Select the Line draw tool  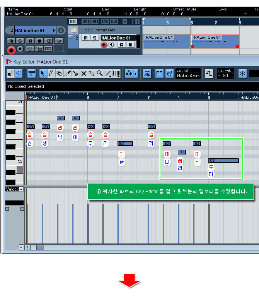tap(109, 74)
